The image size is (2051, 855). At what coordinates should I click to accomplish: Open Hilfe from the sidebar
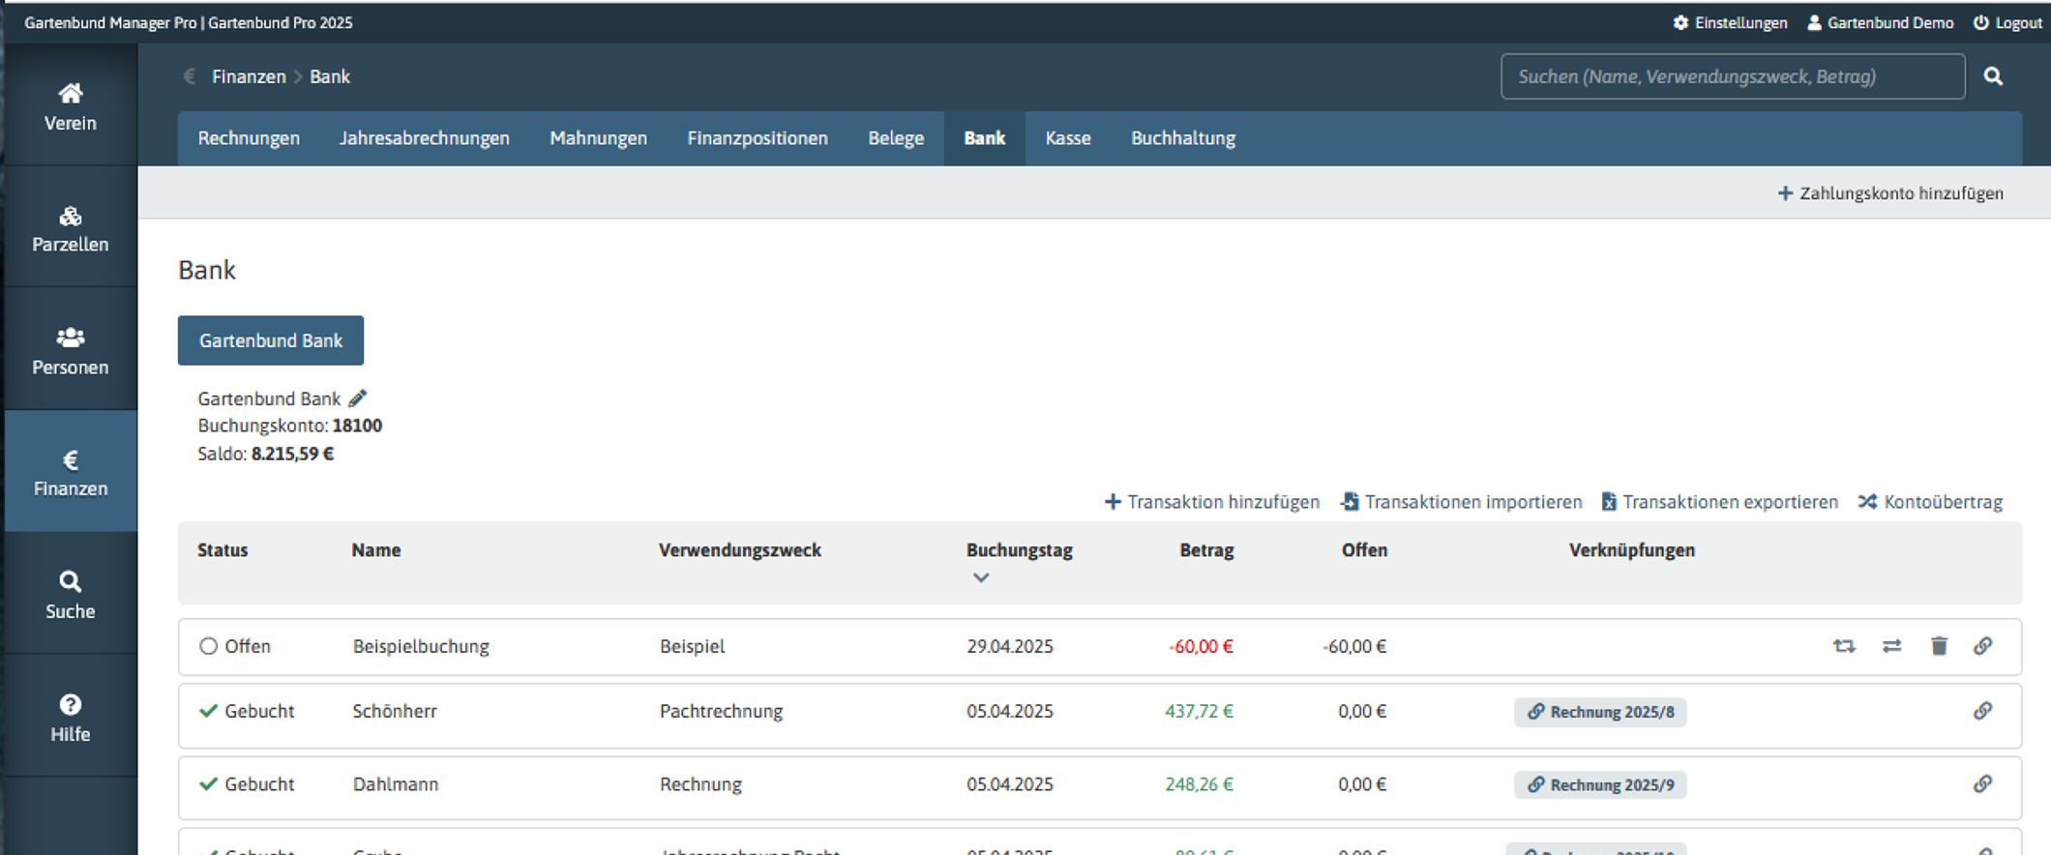tap(71, 717)
